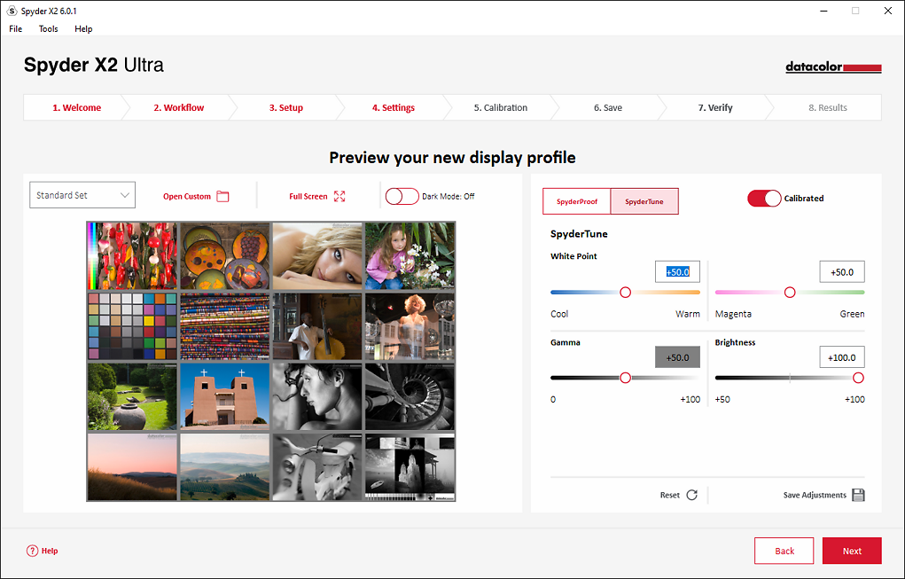The width and height of the screenshot is (905, 579).
Task: Click the Spyder app icon in title bar
Action: point(12,11)
